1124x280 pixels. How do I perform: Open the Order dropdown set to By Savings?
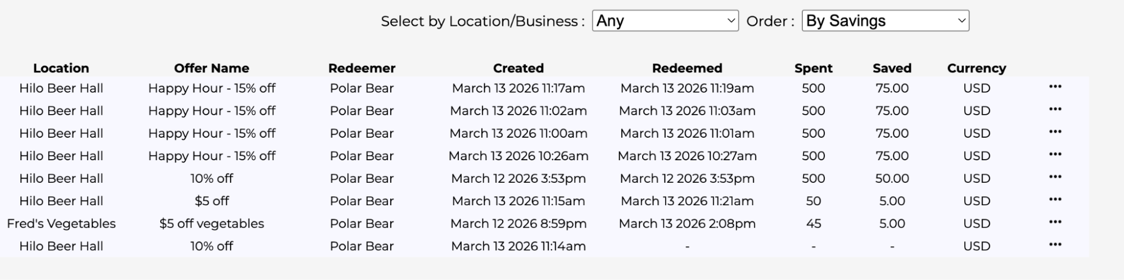coord(885,21)
